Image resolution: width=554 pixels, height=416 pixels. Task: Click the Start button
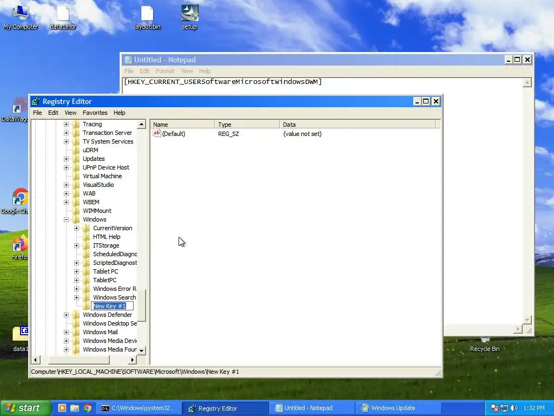25,408
